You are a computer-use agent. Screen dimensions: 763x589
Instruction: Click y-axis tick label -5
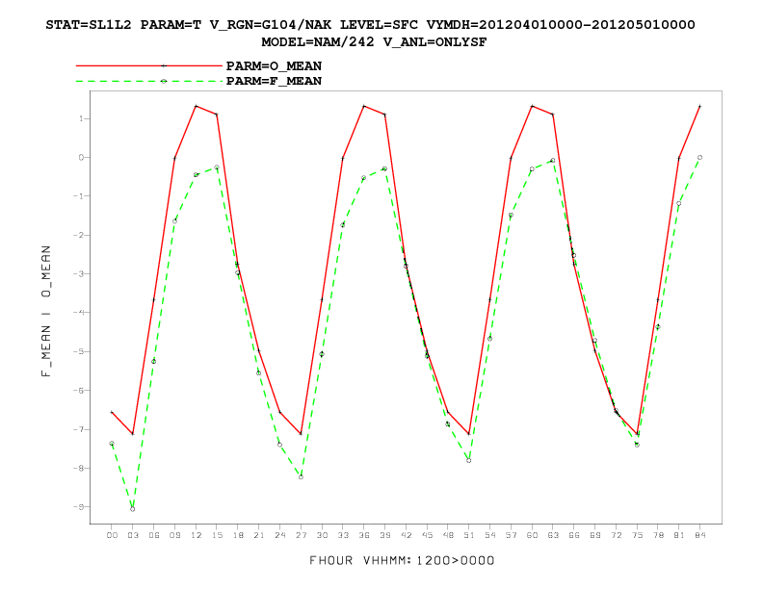(x=78, y=351)
